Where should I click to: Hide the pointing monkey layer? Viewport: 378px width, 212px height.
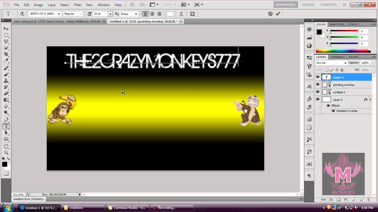coord(318,85)
